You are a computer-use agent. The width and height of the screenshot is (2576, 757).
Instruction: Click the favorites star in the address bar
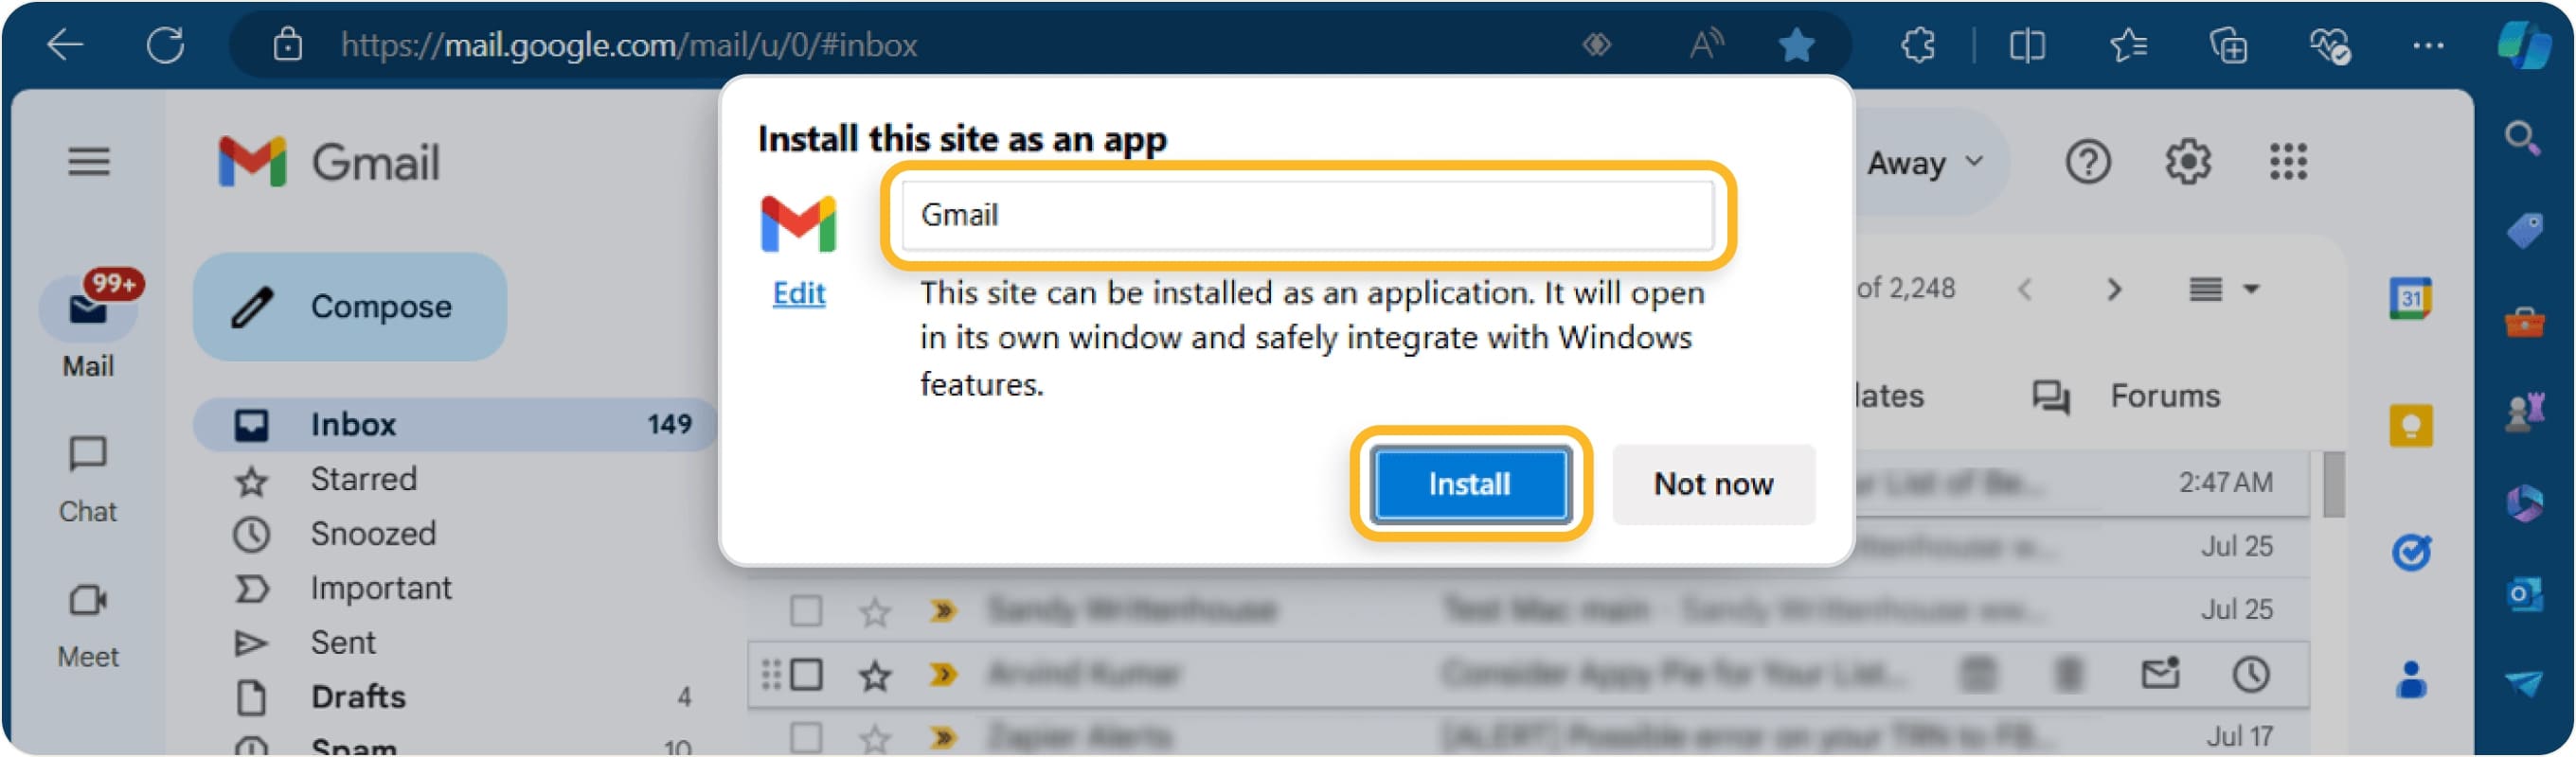(1796, 44)
